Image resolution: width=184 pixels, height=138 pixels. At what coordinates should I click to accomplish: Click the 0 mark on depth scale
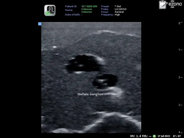180,23
